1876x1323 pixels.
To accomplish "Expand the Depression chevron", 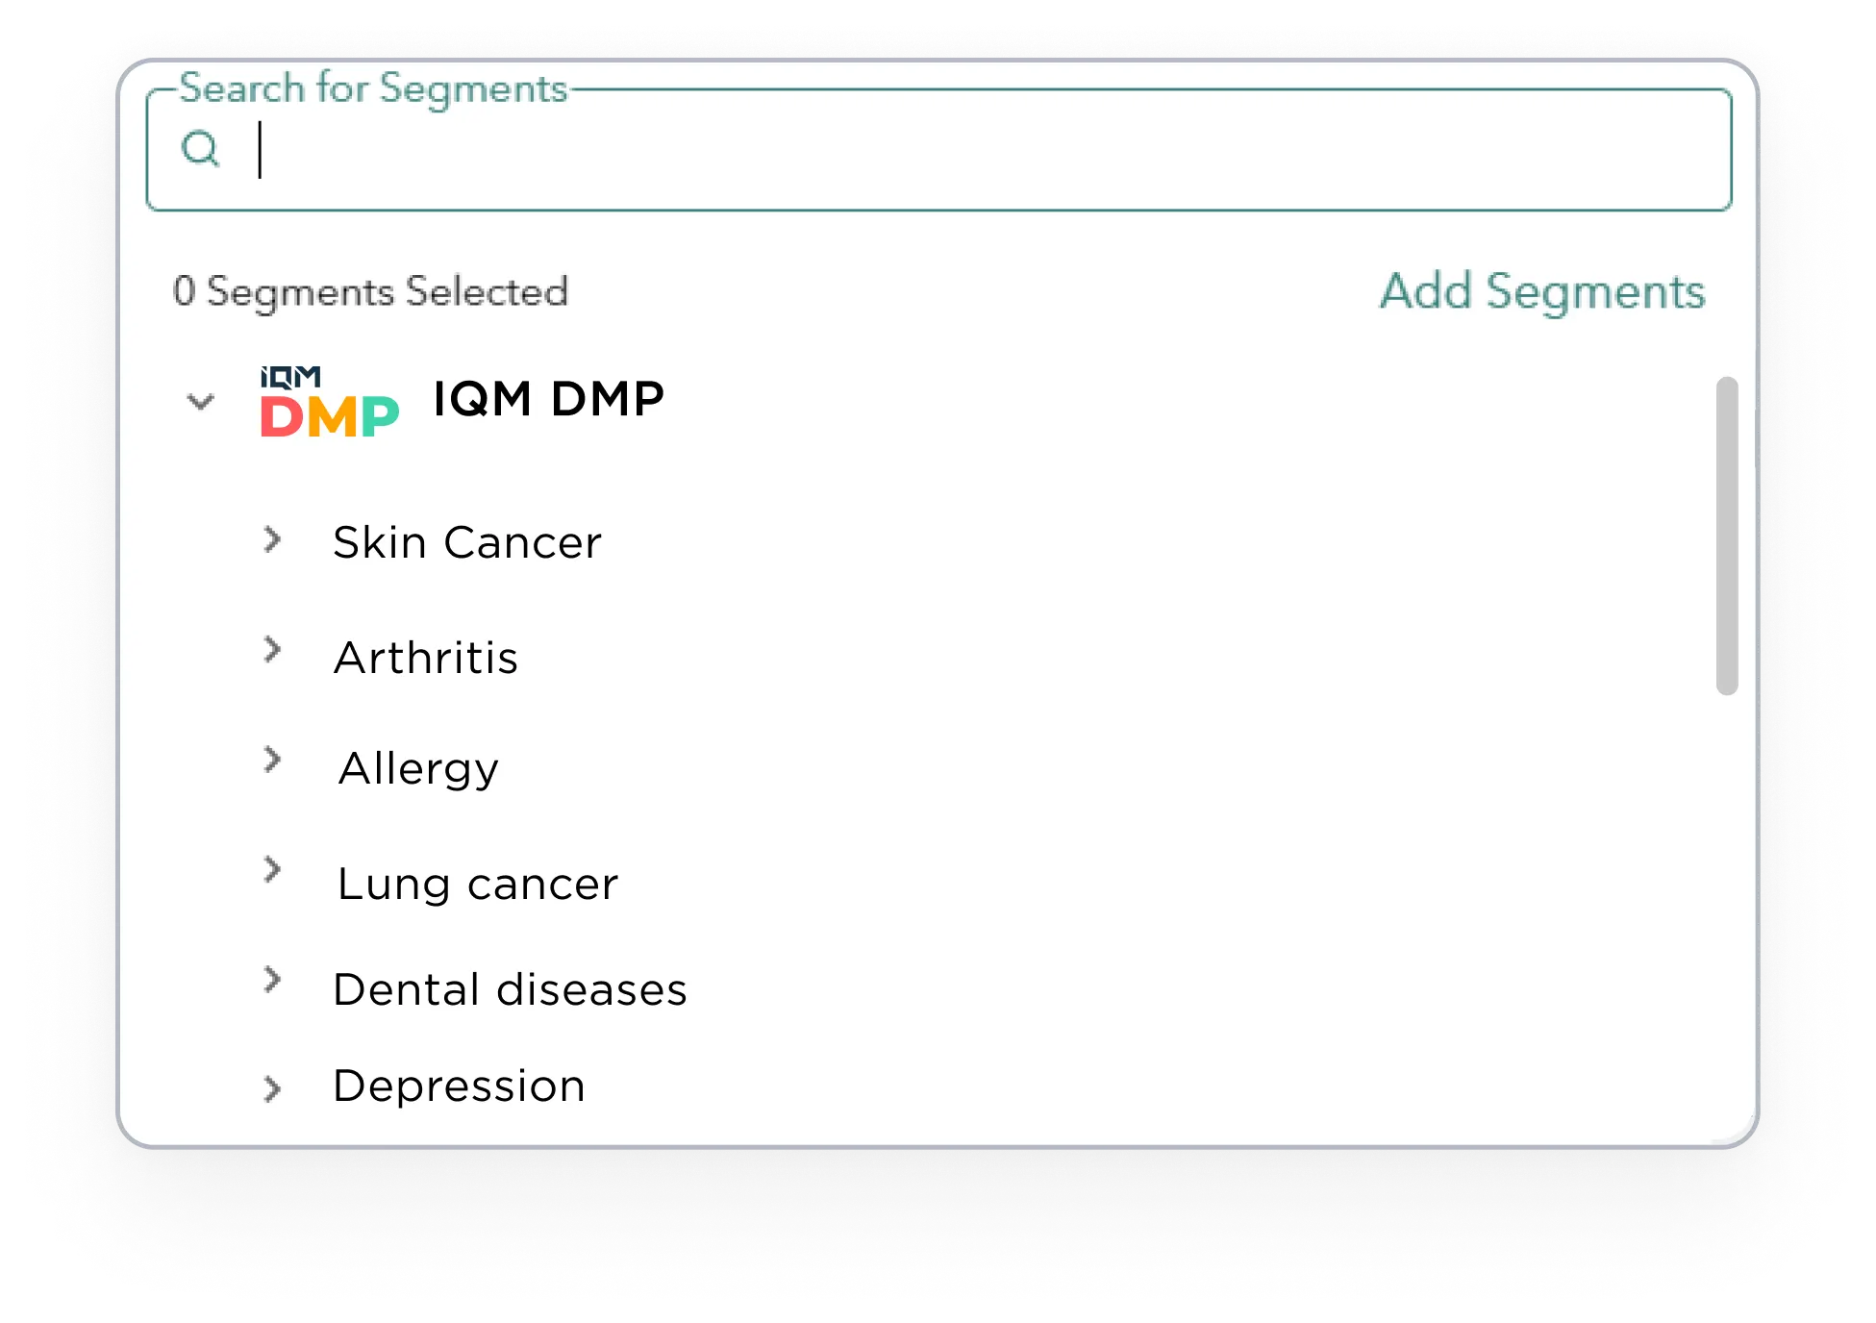I will click(273, 1088).
